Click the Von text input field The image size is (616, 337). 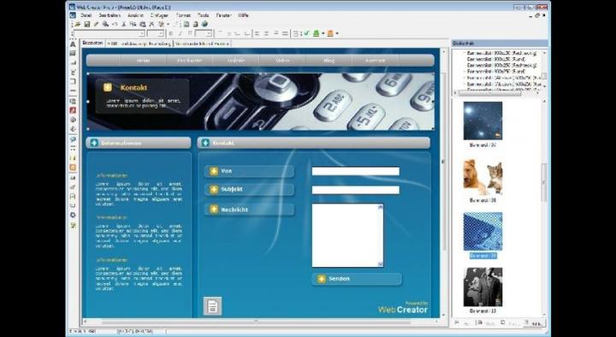tap(356, 171)
